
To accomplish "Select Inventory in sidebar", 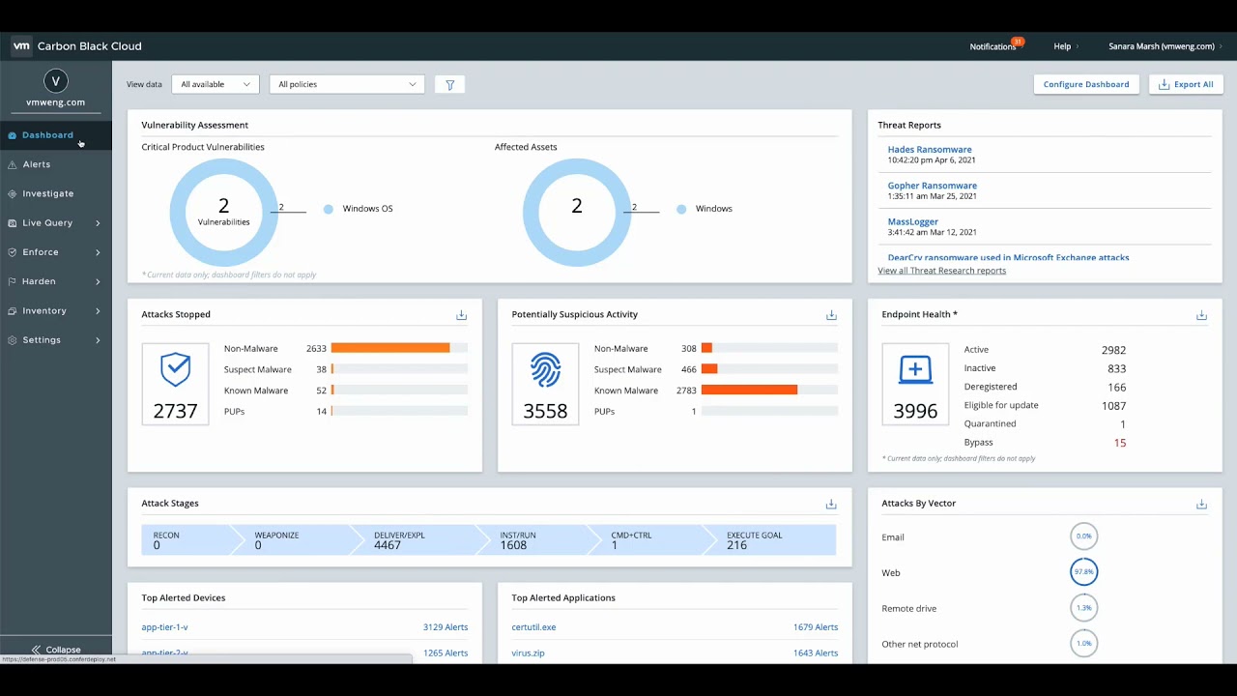I will click(x=56, y=311).
